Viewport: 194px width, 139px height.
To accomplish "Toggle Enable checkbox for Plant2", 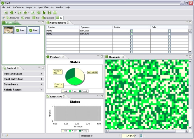I will pyautogui.click(x=131, y=34).
